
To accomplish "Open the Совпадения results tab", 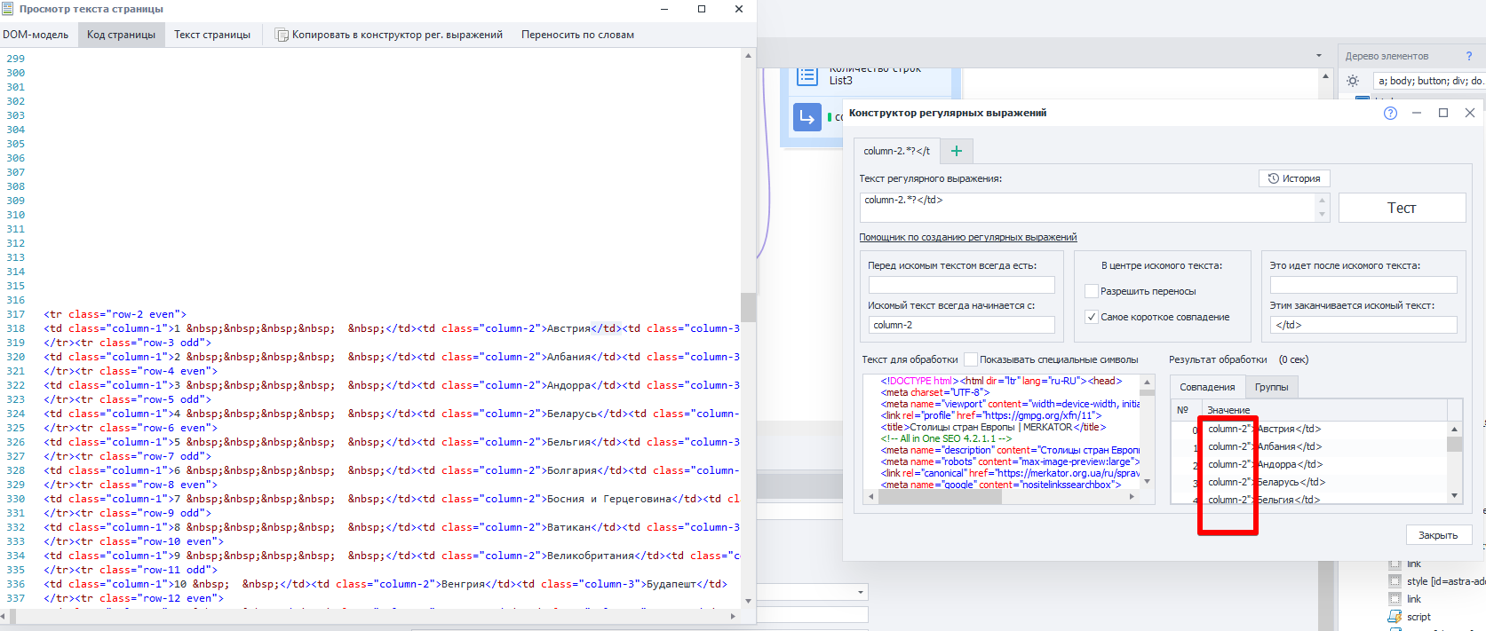I will click(1207, 387).
